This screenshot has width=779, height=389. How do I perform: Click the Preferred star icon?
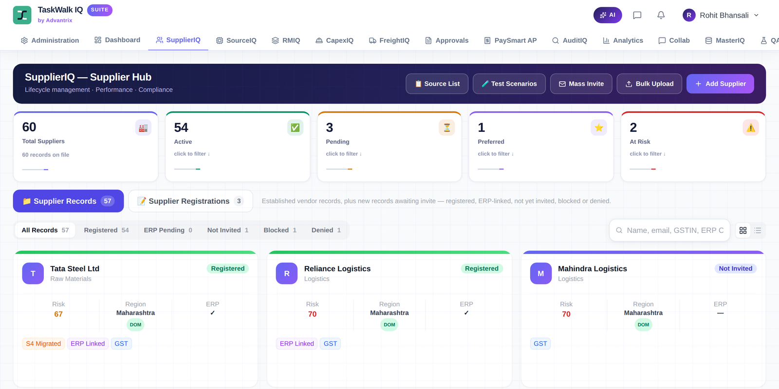599,127
